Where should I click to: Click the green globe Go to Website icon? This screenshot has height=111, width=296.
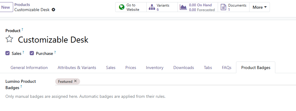(x=122, y=7)
